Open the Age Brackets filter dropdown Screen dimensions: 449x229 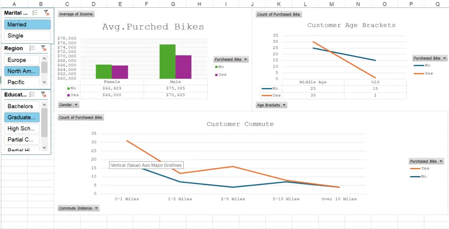point(271,105)
